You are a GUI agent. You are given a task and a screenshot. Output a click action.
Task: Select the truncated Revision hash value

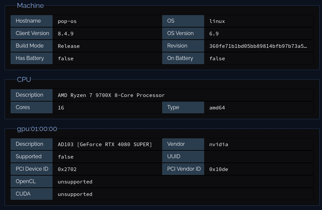[258, 46]
